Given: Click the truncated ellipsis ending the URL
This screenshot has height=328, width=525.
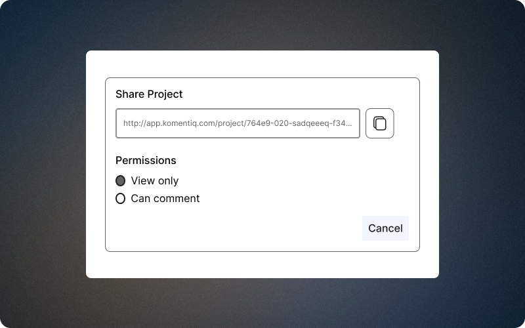Looking at the screenshot, I should click(349, 123).
